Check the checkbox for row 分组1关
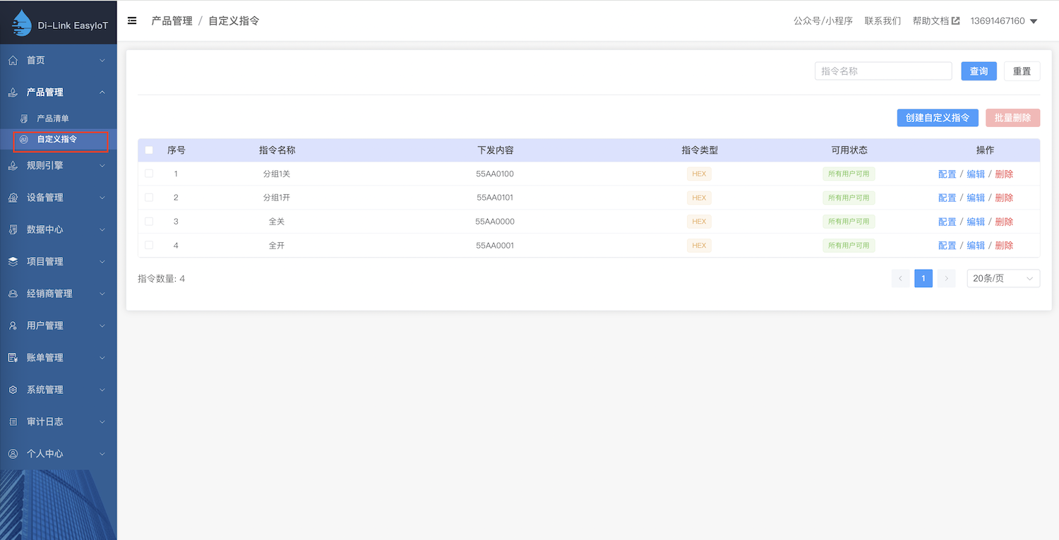1059x540 pixels. point(149,174)
